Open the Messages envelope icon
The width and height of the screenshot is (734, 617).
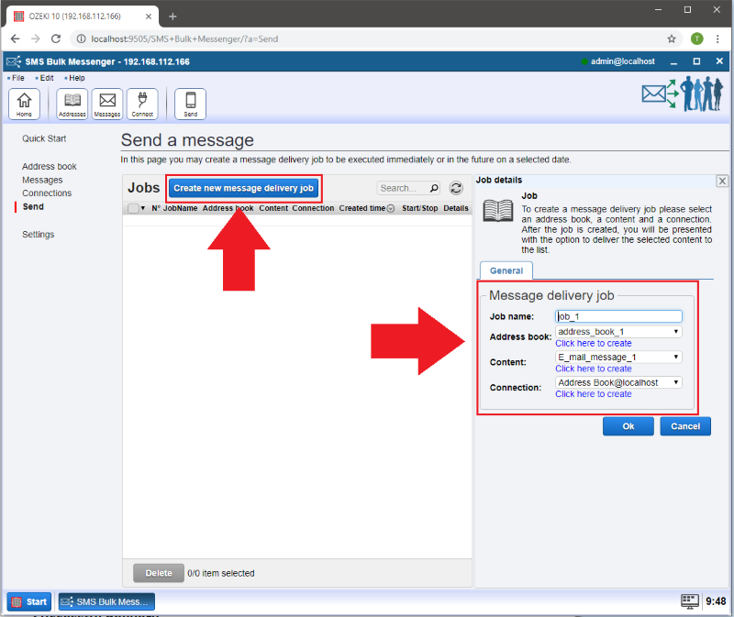point(107,104)
